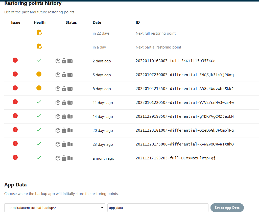Click red issue icon in 14 days ago row

(15, 116)
